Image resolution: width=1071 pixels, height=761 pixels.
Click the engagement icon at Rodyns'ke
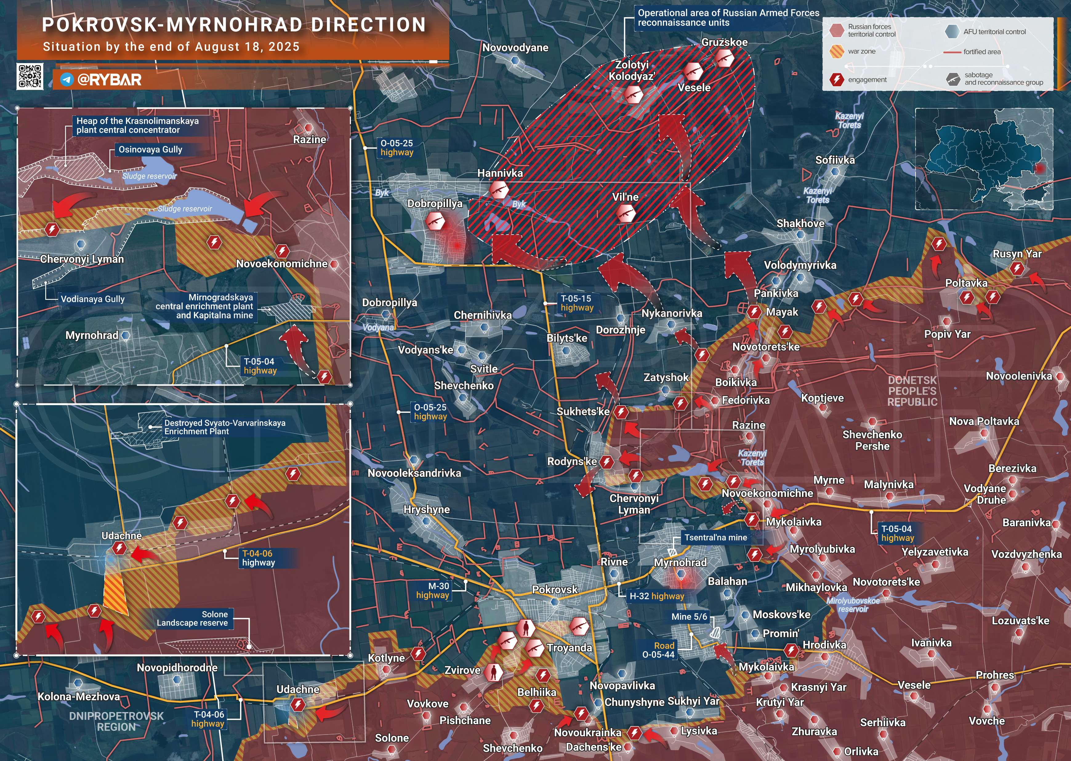(607, 462)
